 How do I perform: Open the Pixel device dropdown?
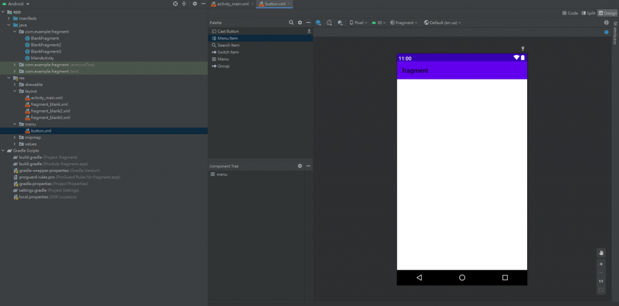(358, 22)
